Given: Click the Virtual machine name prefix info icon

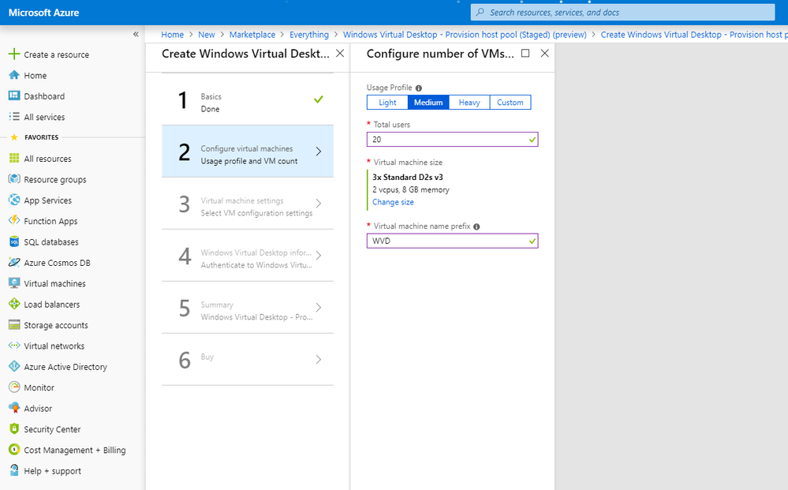Looking at the screenshot, I should (476, 226).
